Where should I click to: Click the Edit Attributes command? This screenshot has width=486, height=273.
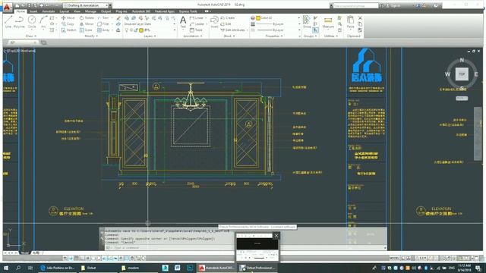(233, 30)
